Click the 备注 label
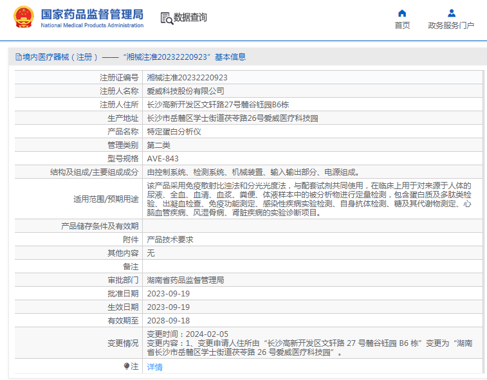This screenshot has height=380, width=487. pos(131,267)
